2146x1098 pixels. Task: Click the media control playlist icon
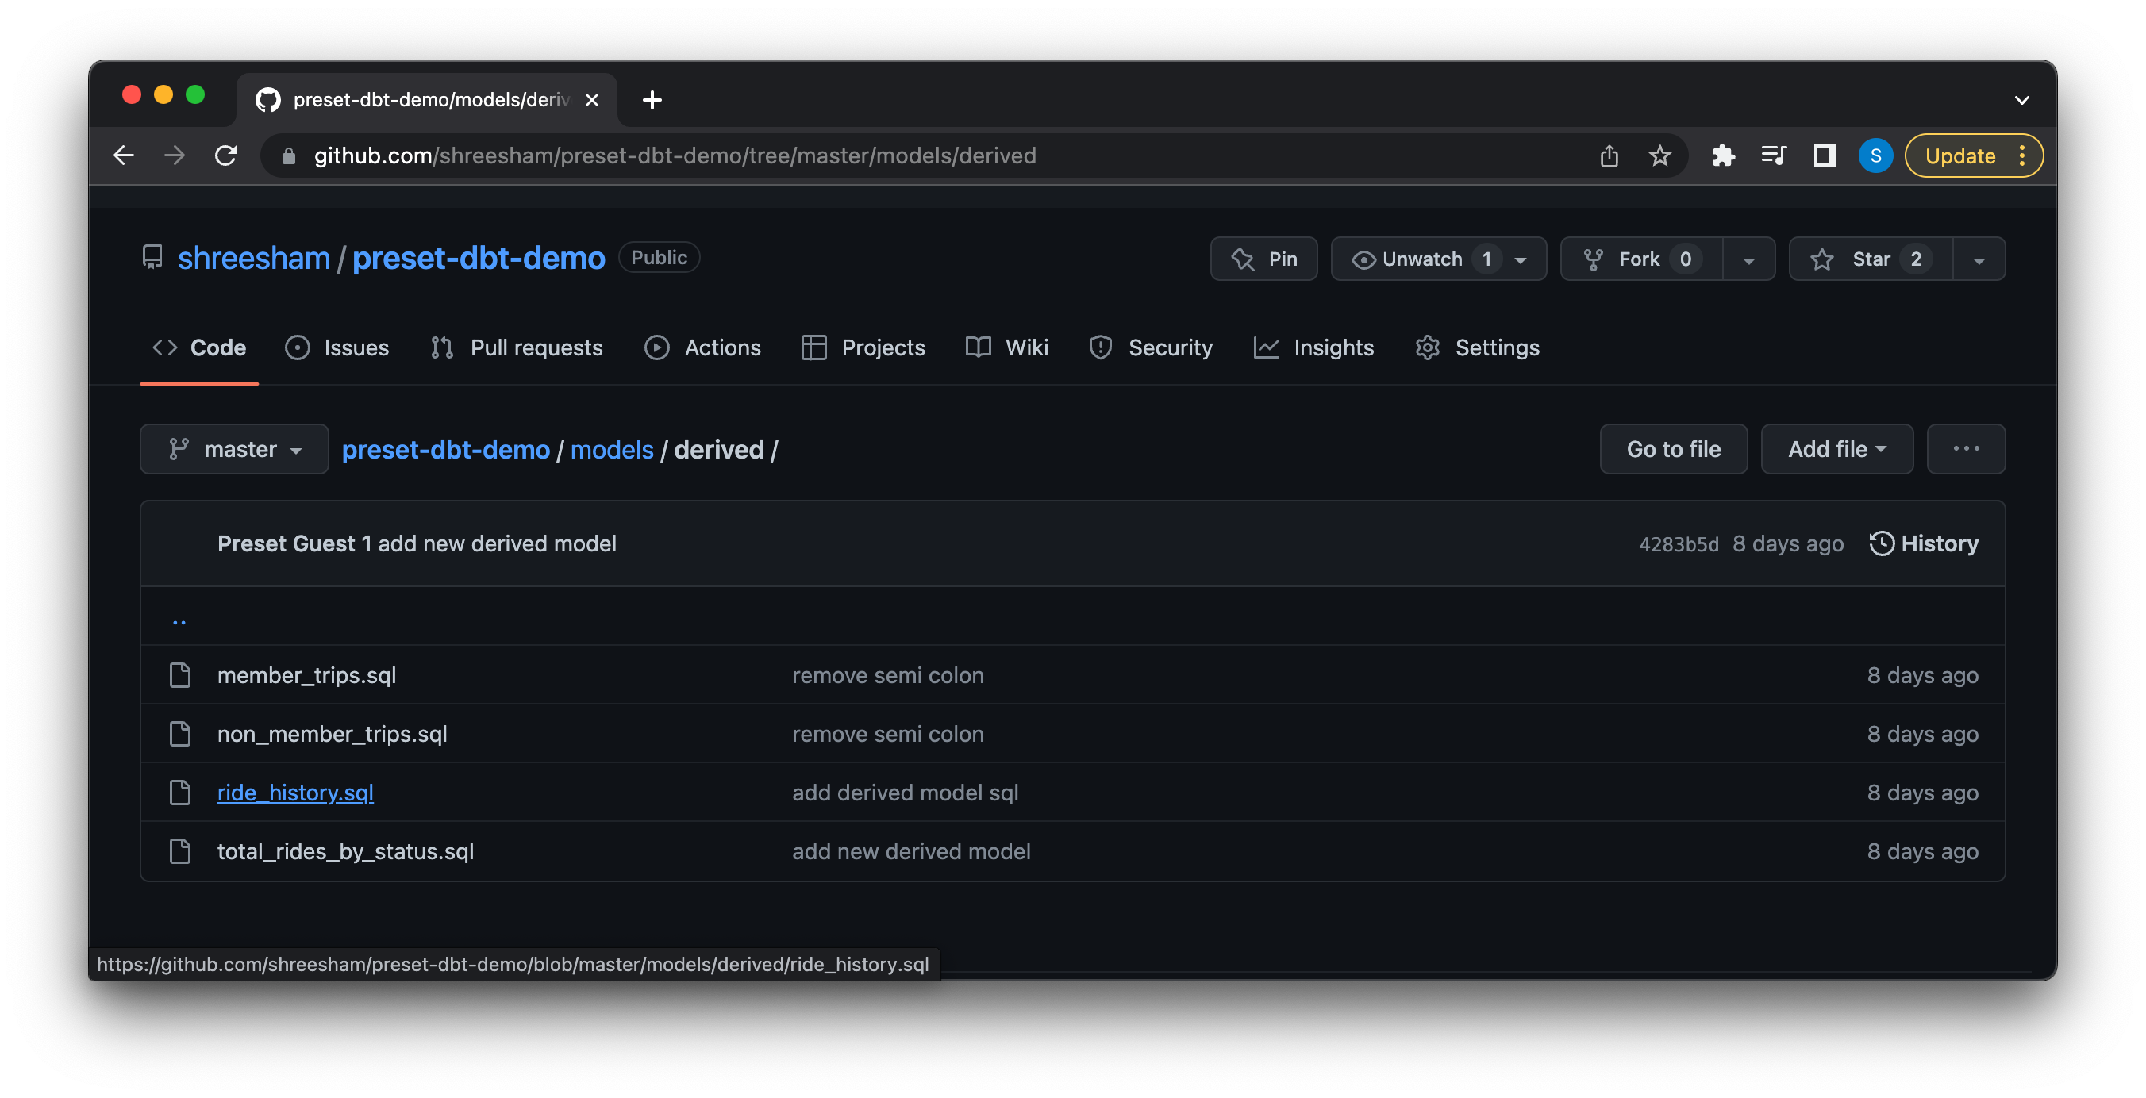coord(1774,155)
